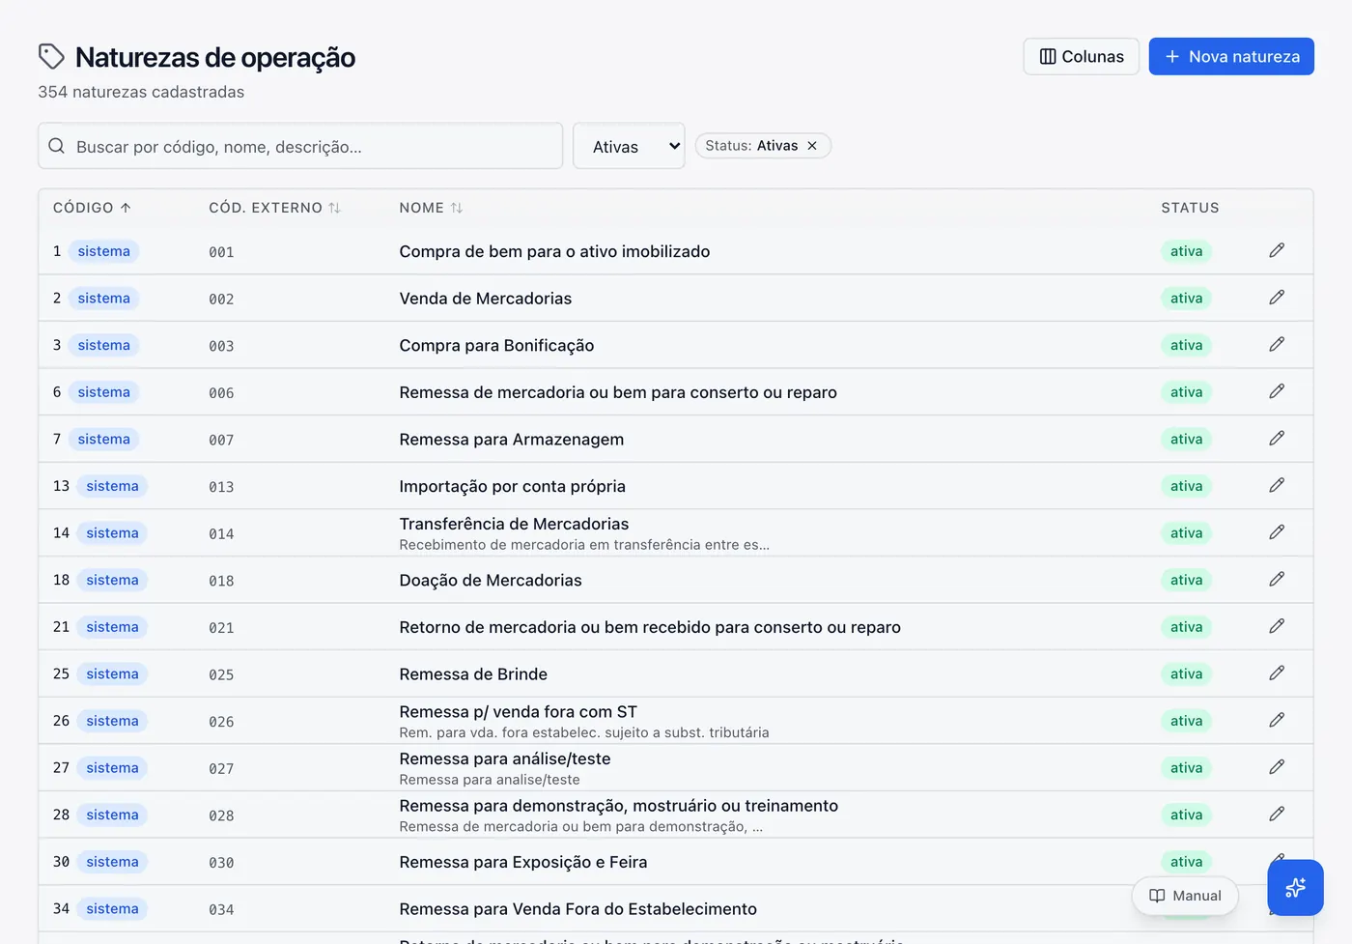Image resolution: width=1352 pixels, height=944 pixels.
Task: Select external code 003 cell
Action: coord(221,346)
